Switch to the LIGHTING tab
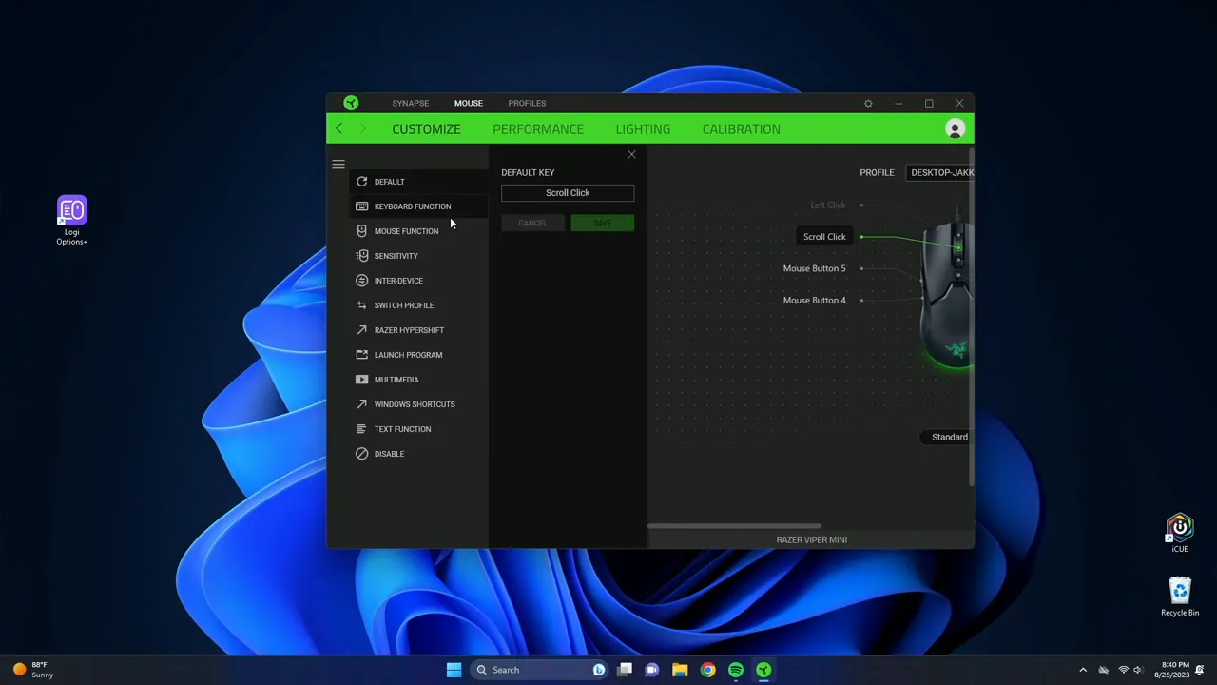 (643, 128)
